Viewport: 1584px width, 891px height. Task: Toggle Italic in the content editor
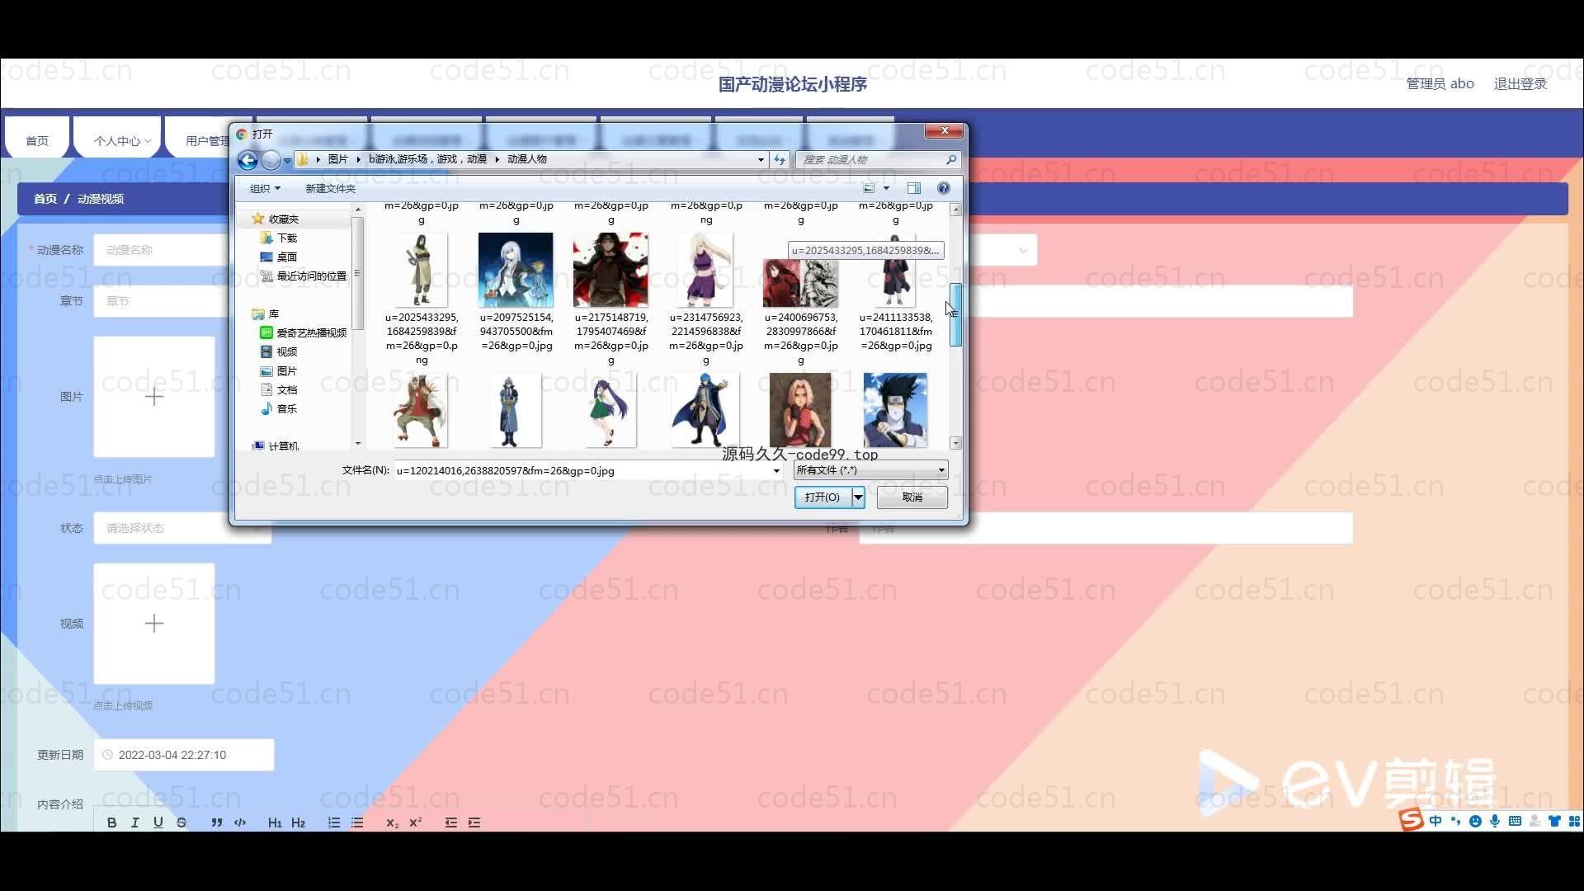135,823
